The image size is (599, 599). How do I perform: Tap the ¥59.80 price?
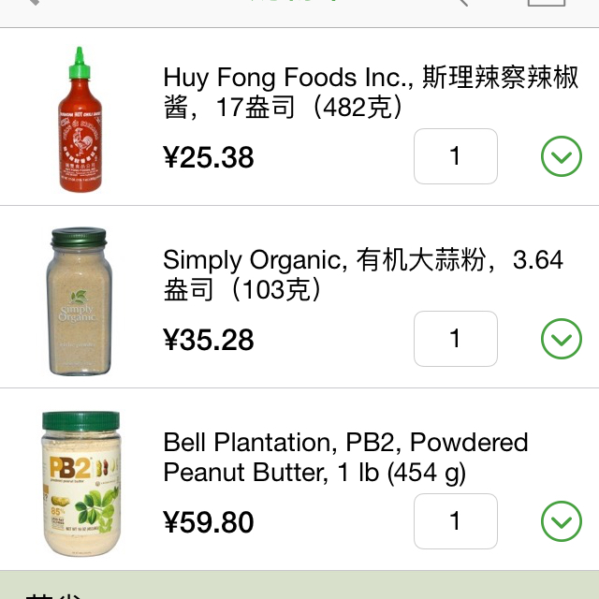(x=209, y=522)
